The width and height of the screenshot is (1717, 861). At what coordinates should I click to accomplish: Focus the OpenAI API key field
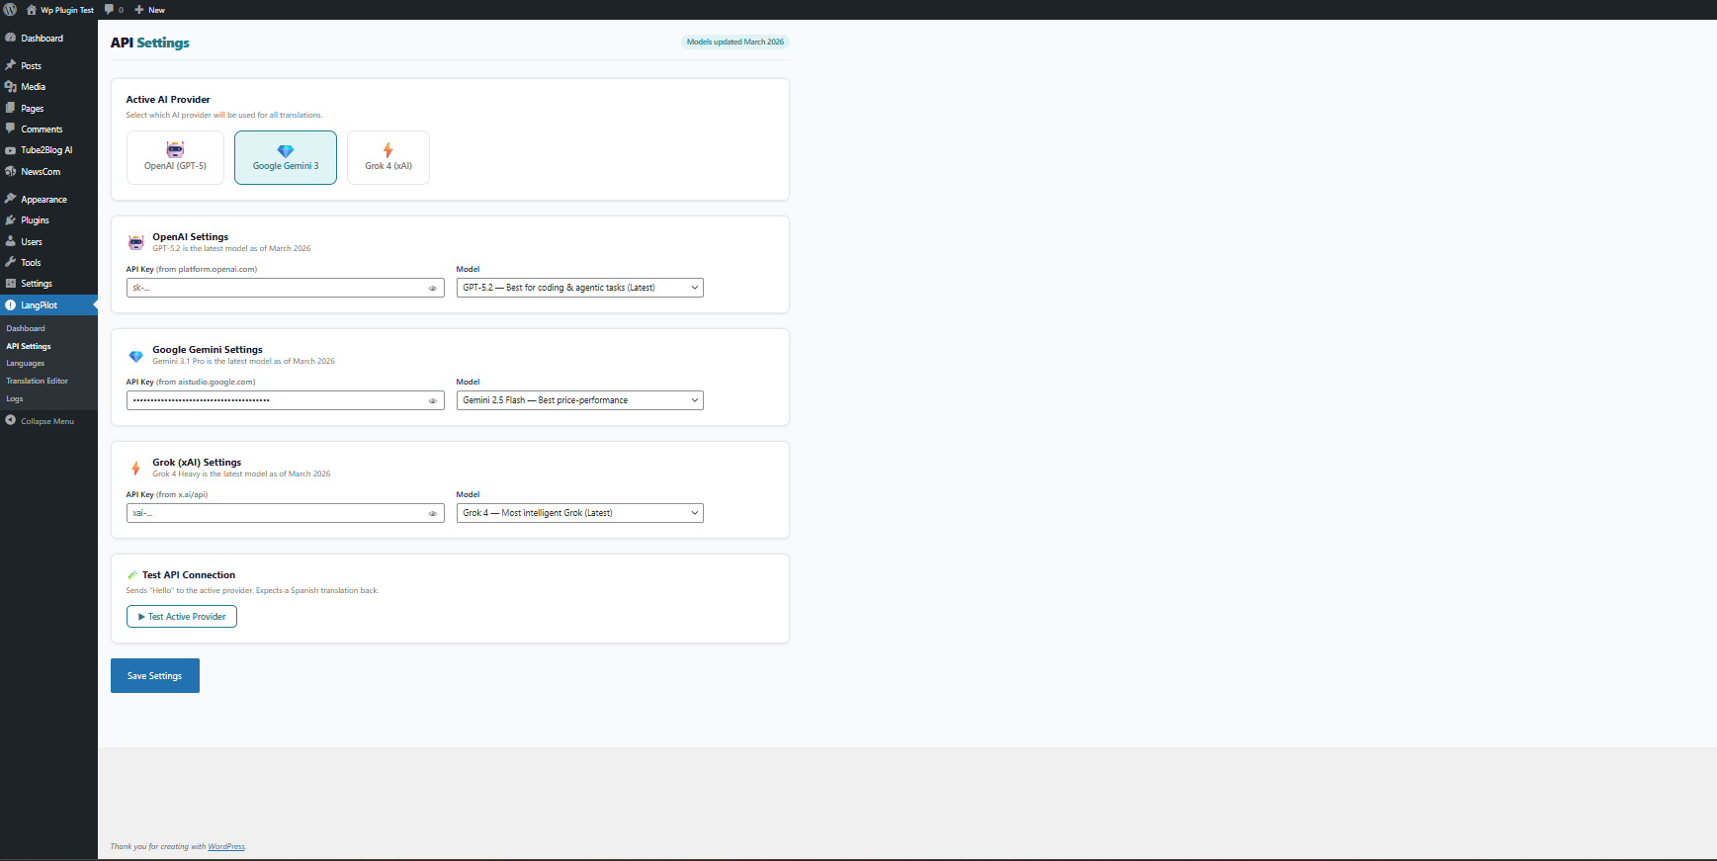[x=286, y=288]
